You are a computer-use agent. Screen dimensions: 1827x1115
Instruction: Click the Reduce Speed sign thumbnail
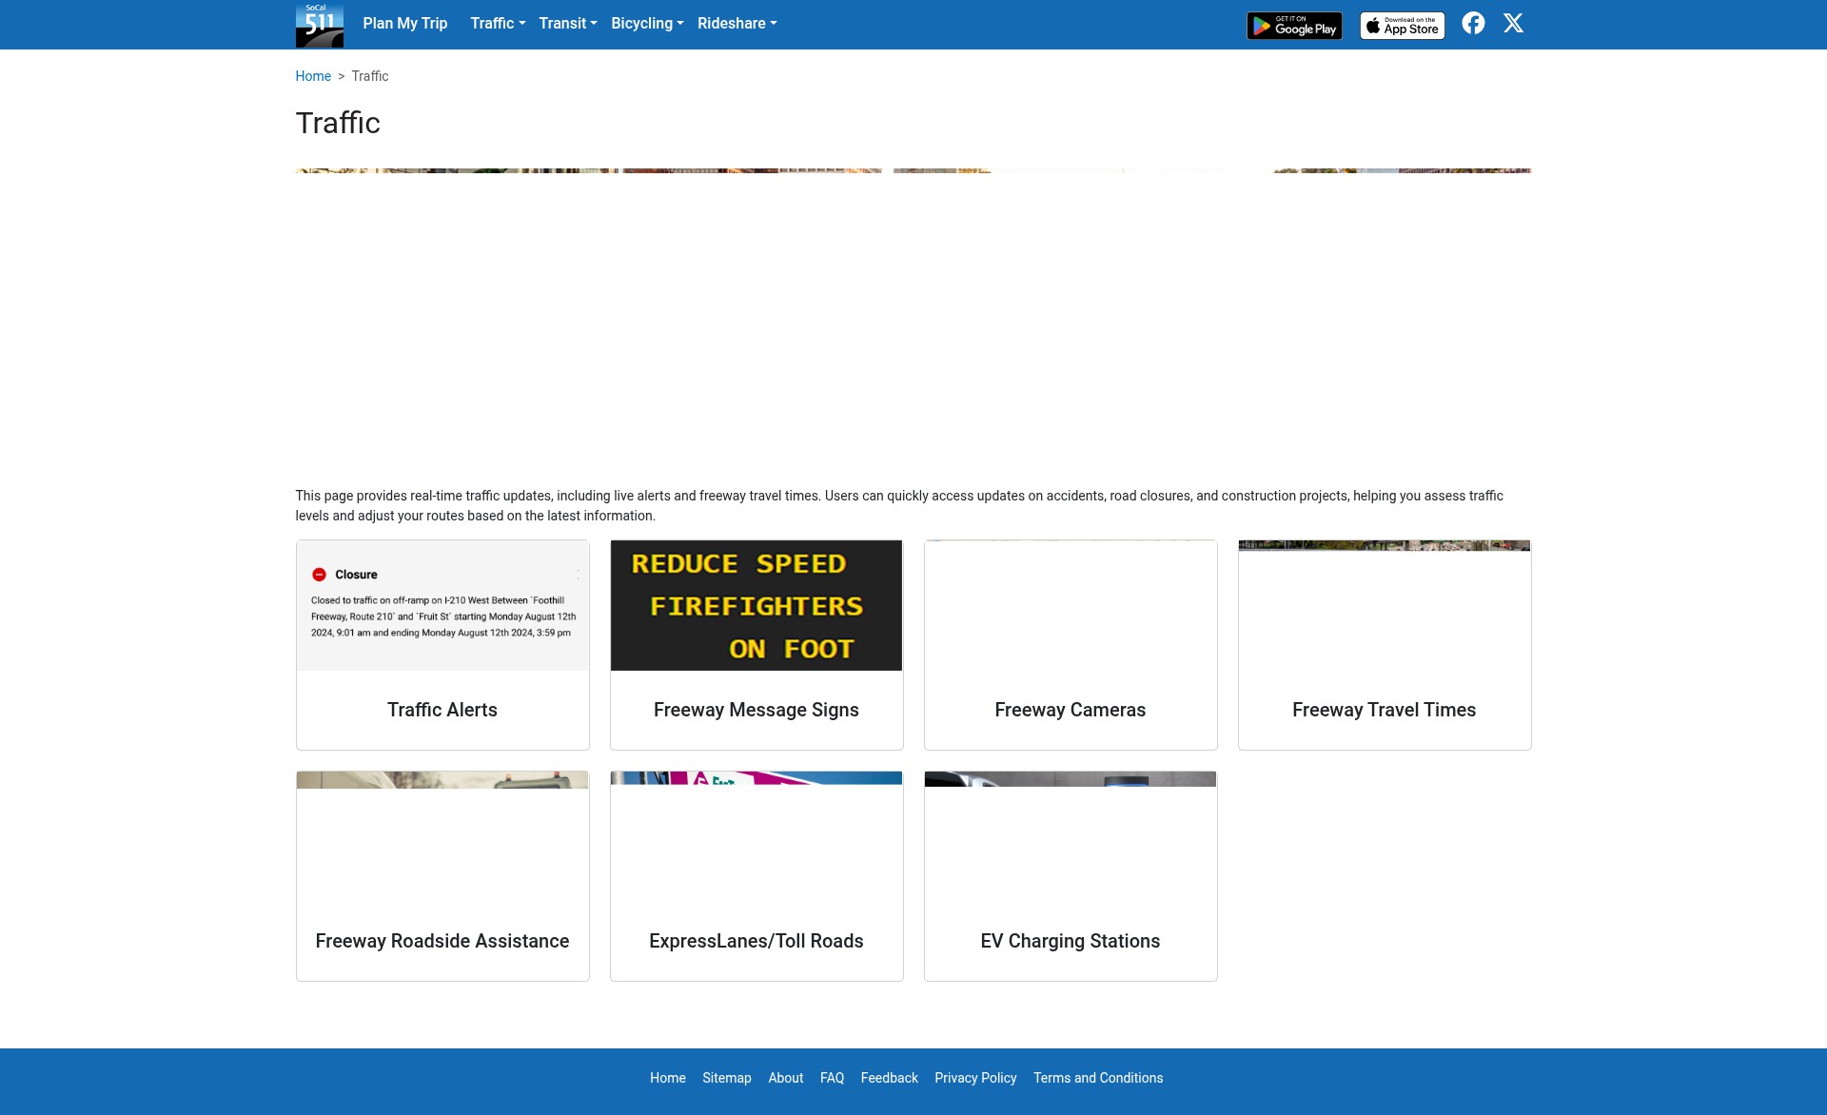tap(756, 605)
